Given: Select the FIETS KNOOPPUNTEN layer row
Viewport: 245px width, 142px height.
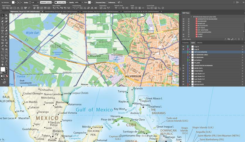Looking at the screenshot, I should point(213,52).
